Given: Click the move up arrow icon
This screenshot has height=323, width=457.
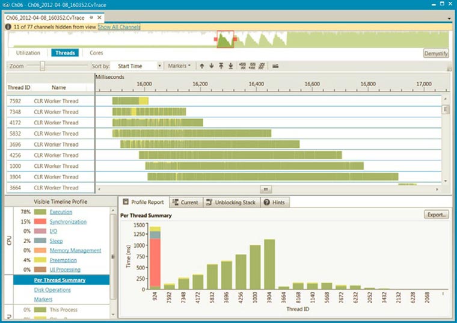Looking at the screenshot, I should 202,66.
